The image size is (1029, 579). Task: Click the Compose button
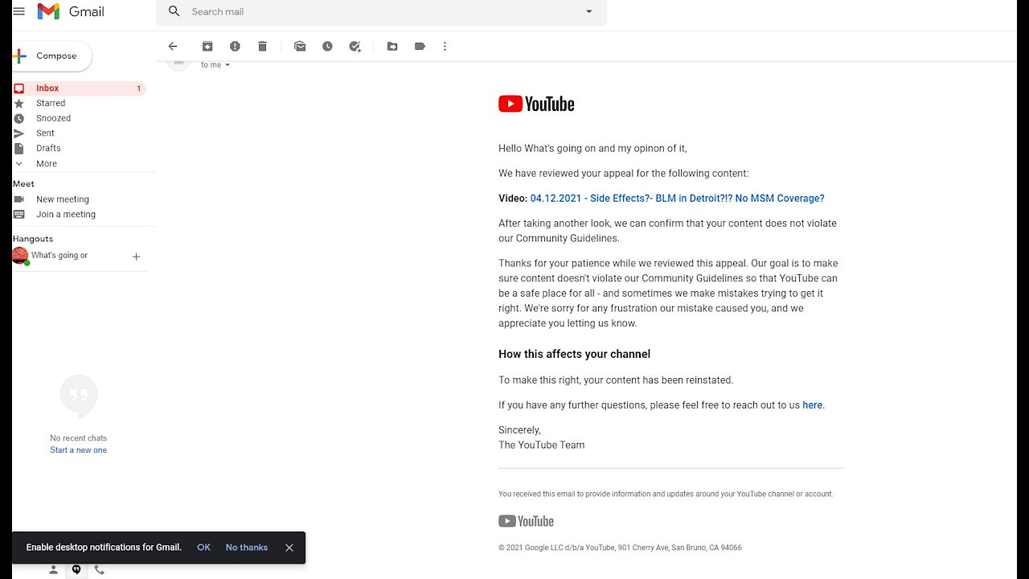pos(51,56)
